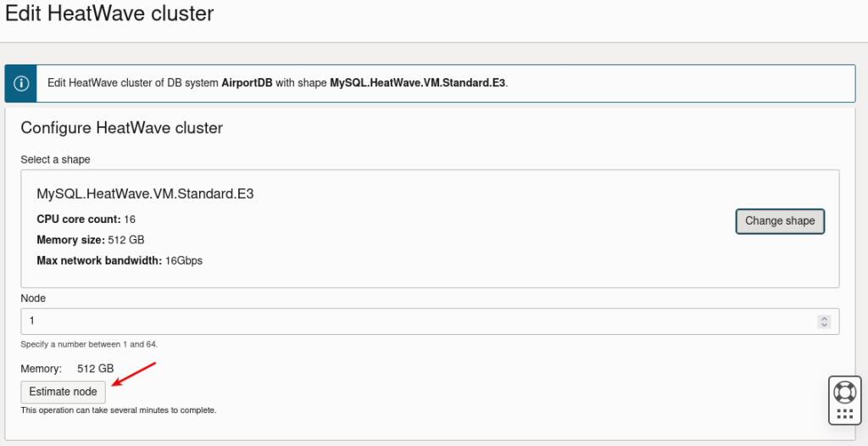The height and width of the screenshot is (446, 868).
Task: Open the lifebuoy help icon
Action: point(845,393)
